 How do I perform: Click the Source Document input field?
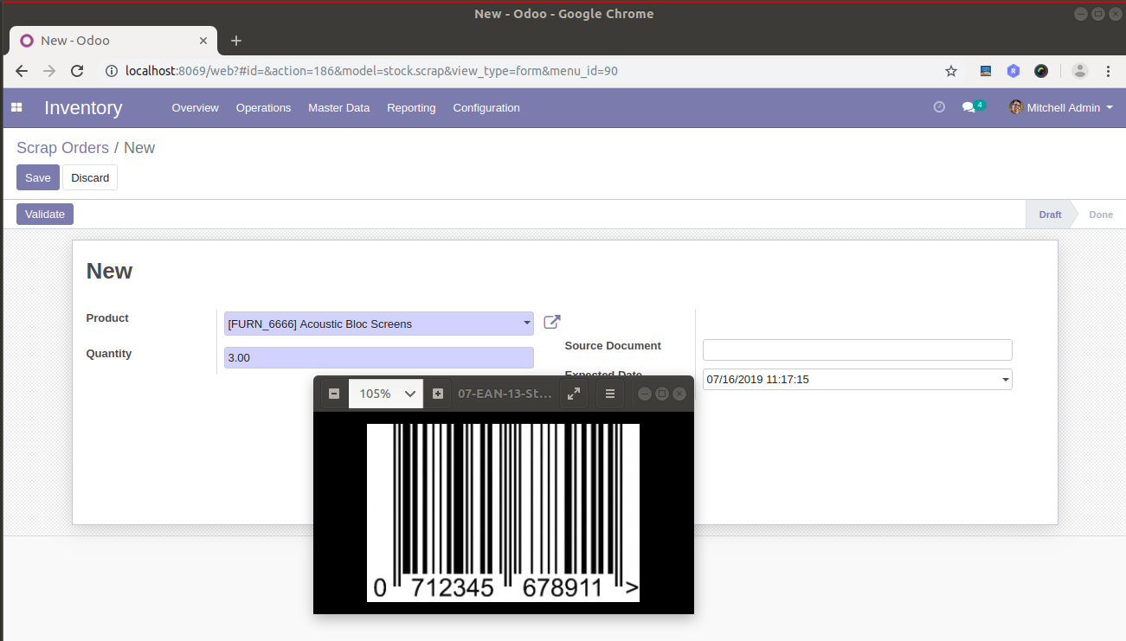pyautogui.click(x=857, y=349)
